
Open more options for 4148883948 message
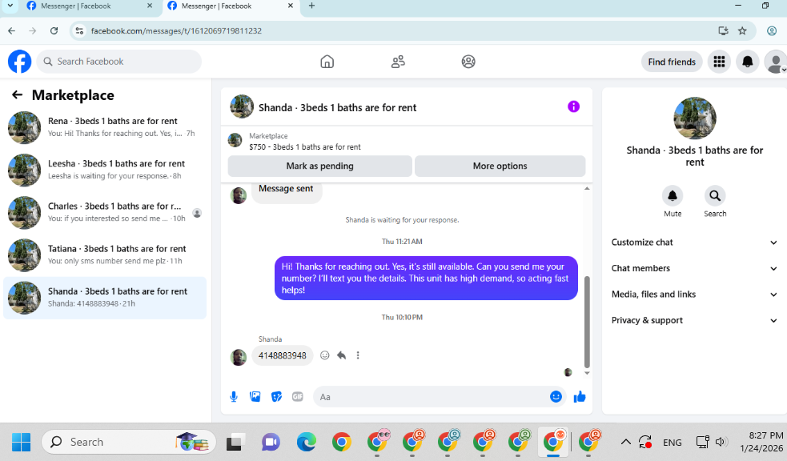(x=358, y=355)
